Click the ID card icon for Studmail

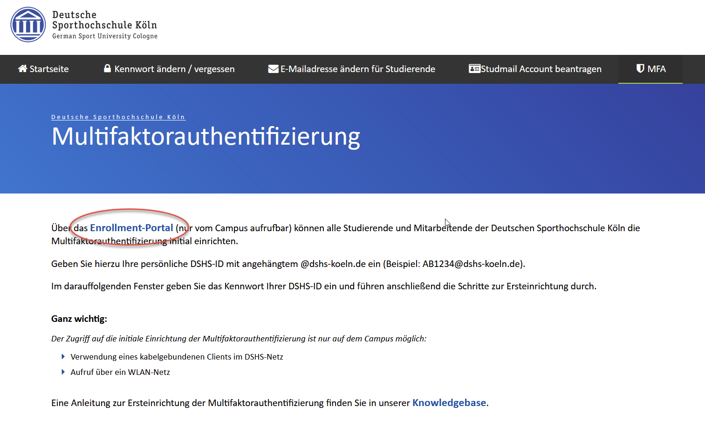[x=474, y=69]
